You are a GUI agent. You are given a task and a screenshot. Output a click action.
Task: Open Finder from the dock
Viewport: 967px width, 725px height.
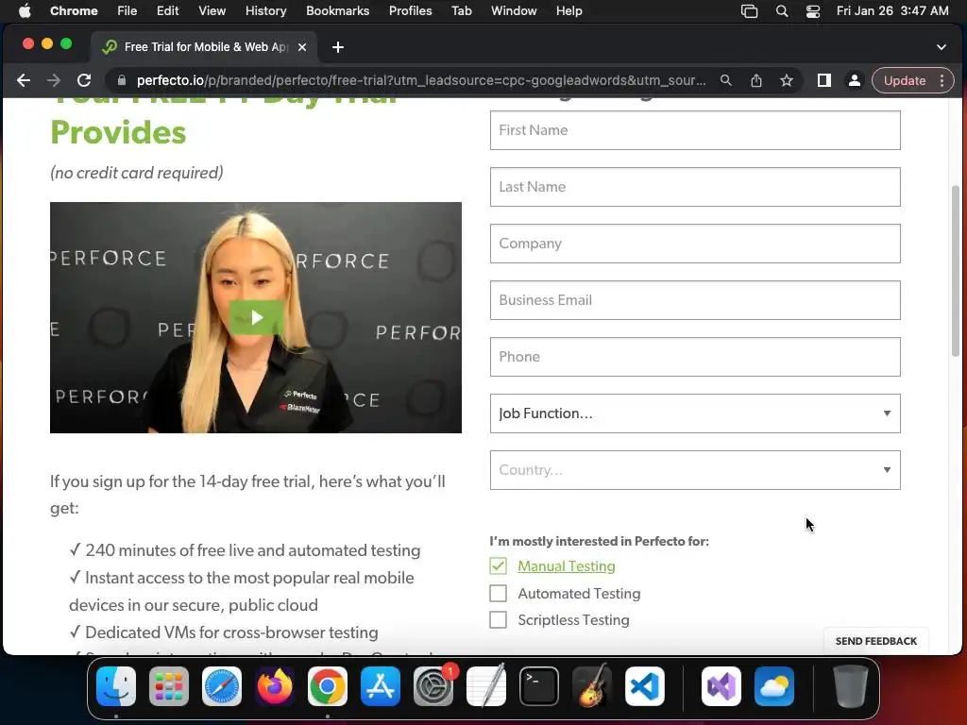coord(116,686)
